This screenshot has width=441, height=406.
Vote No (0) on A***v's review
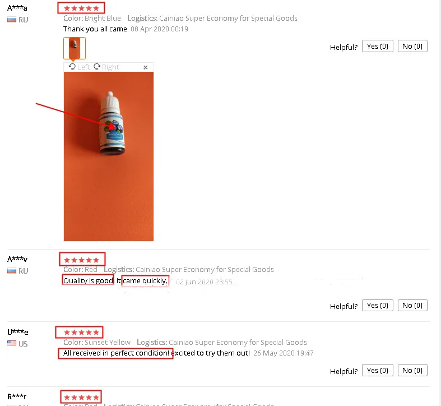click(412, 306)
